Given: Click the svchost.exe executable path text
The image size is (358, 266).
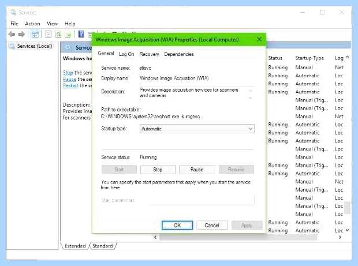Looking at the screenshot, I should 150,117.
